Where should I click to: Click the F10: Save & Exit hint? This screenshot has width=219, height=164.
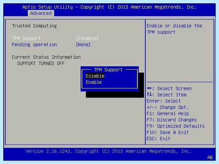pos(168,132)
